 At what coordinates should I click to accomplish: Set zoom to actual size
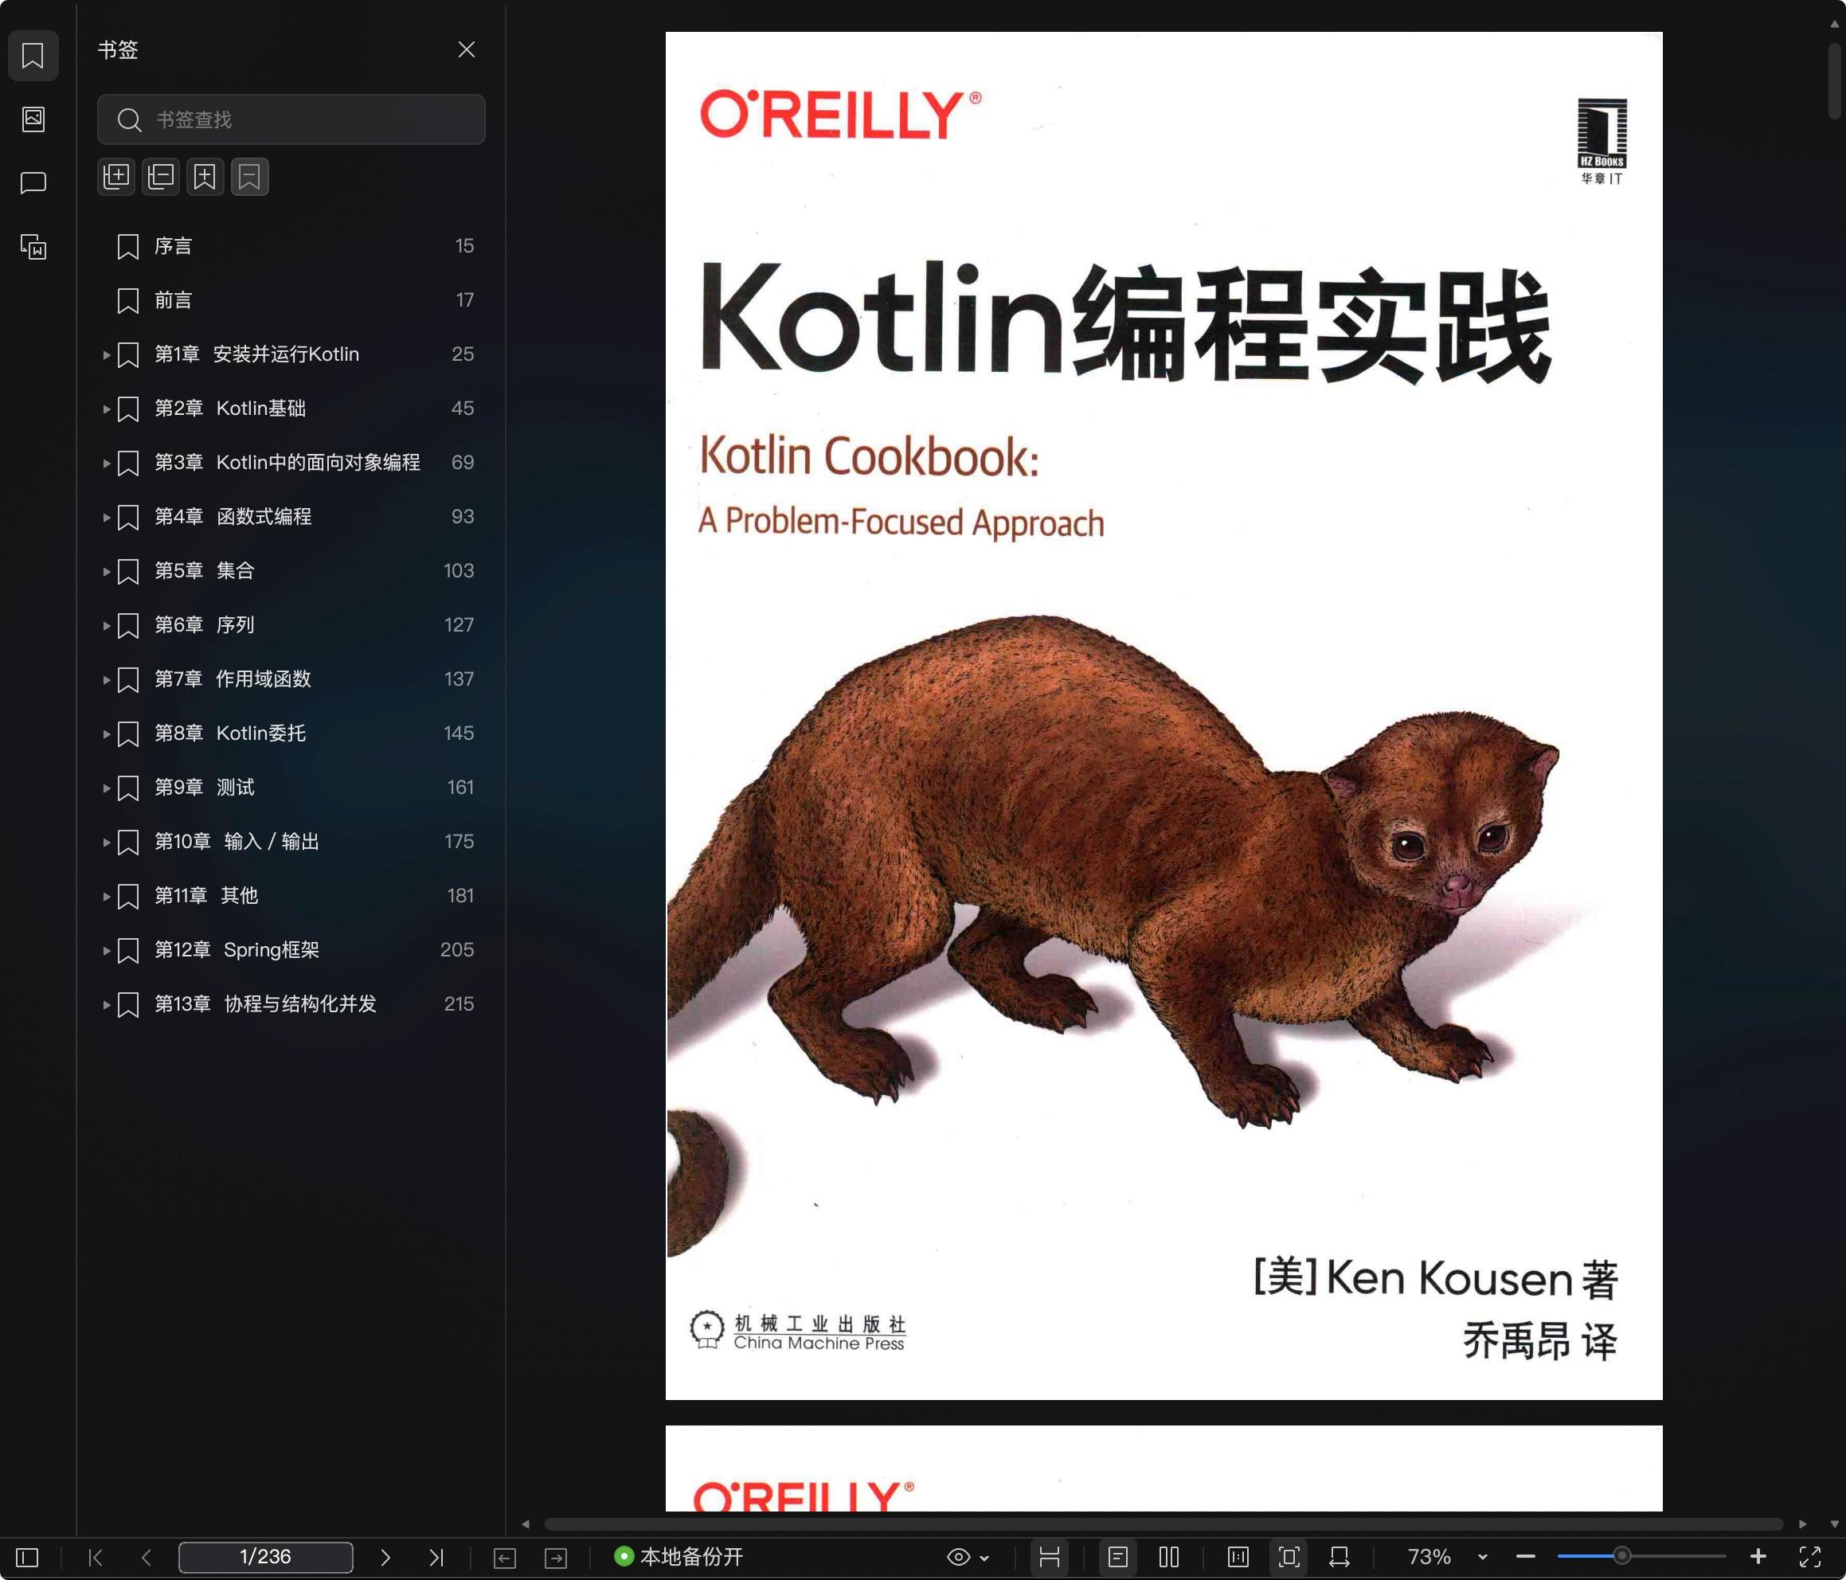(x=1238, y=1557)
